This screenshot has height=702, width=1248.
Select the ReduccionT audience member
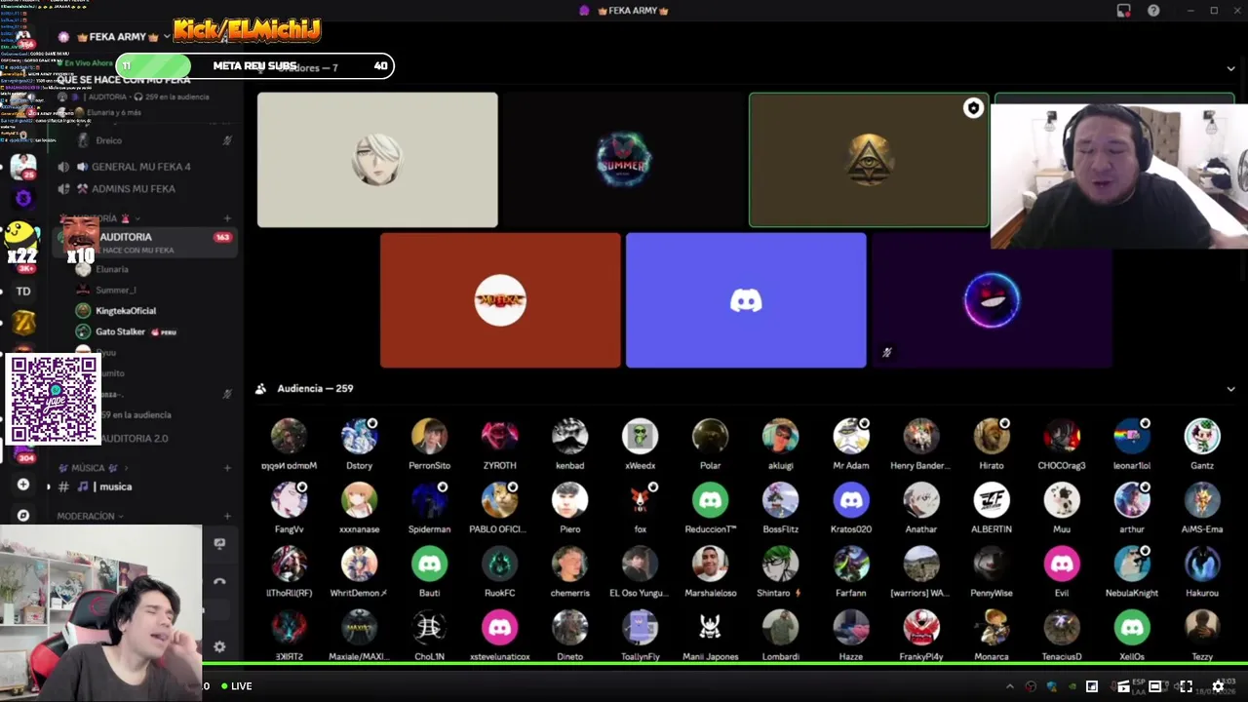pyautogui.click(x=710, y=506)
